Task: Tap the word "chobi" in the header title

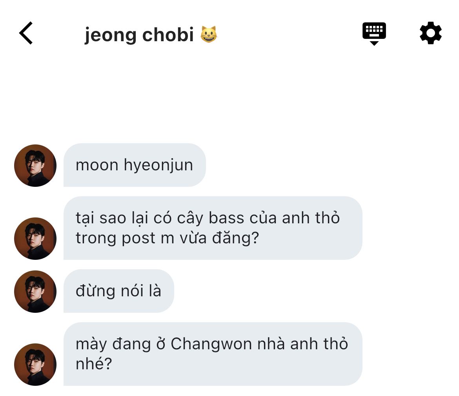Action: (x=168, y=35)
